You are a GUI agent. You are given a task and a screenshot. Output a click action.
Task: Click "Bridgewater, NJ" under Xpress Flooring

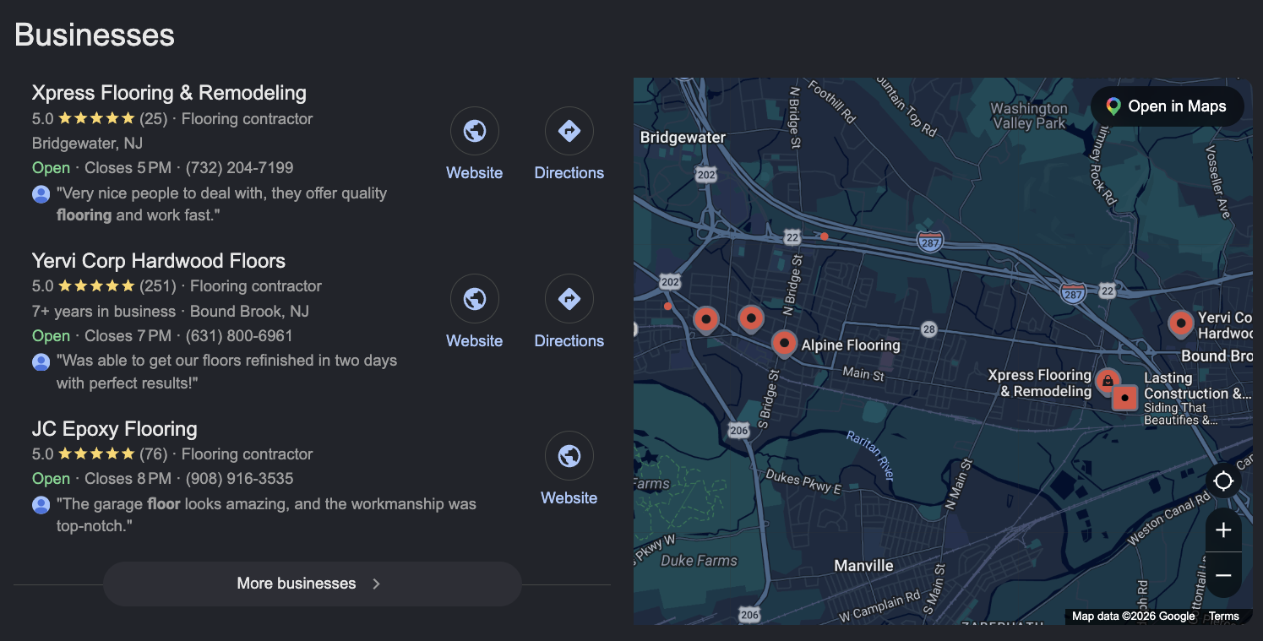tap(87, 144)
